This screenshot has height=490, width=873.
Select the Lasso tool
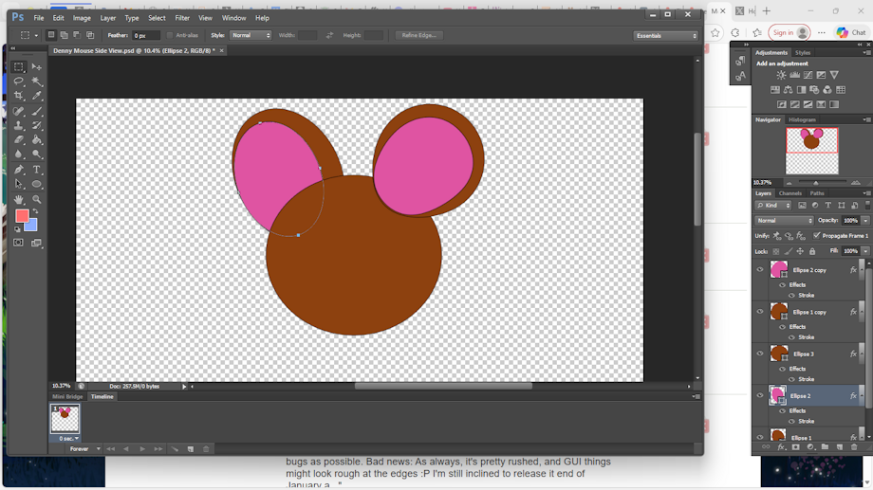coord(19,82)
